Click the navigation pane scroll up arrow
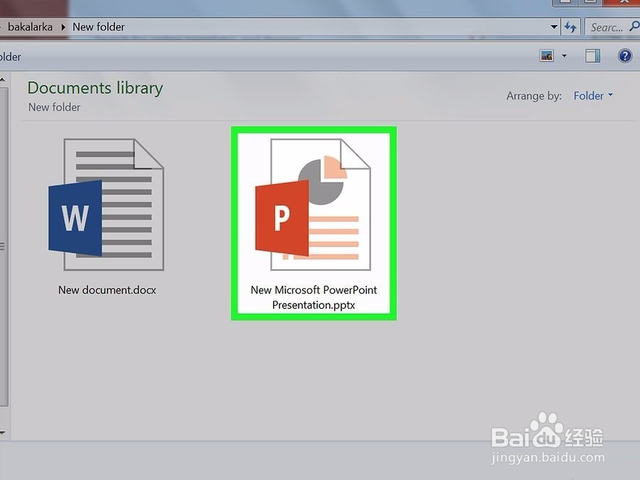The image size is (640, 480). pyautogui.click(x=2, y=80)
